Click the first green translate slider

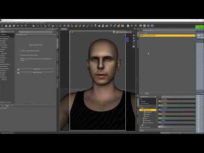click(x=178, y=105)
